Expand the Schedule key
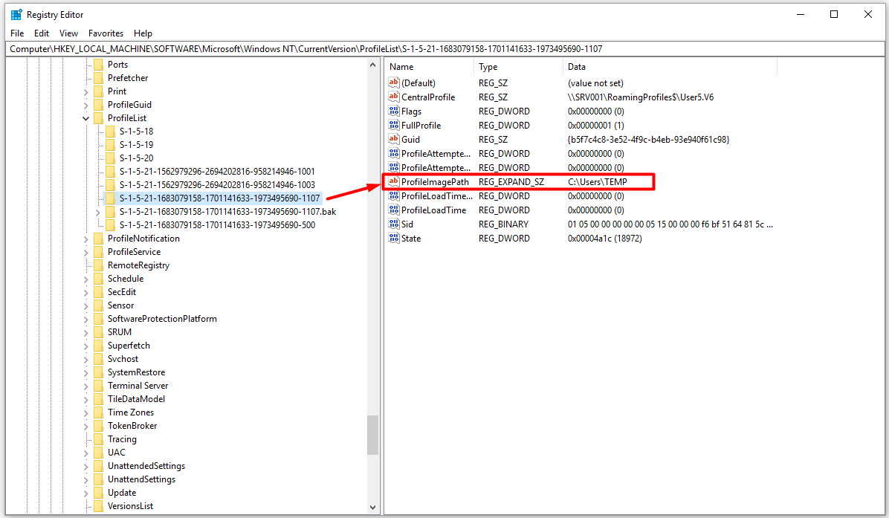 tap(85, 279)
